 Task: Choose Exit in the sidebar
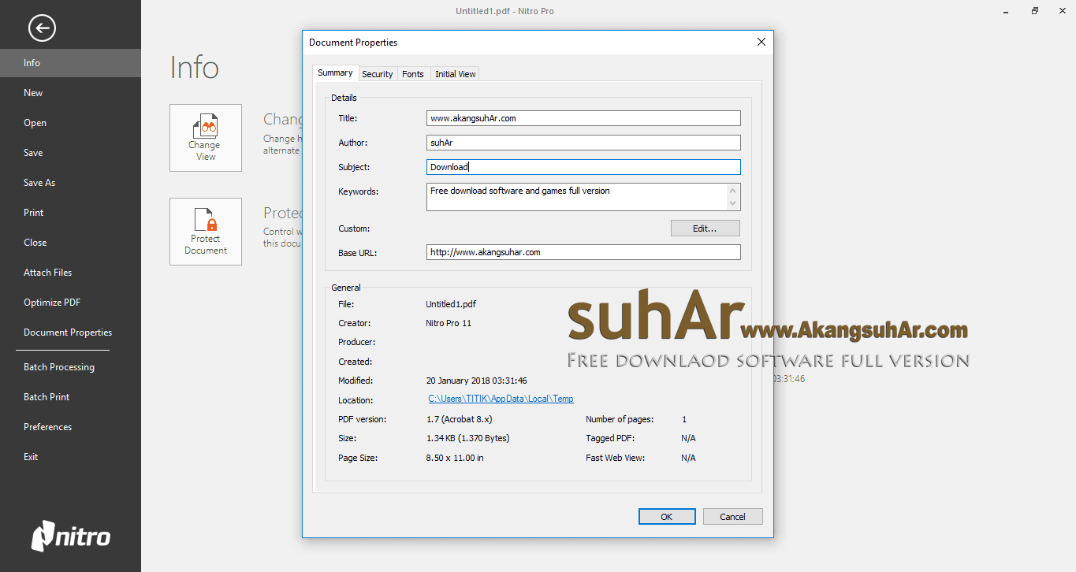(x=70, y=457)
